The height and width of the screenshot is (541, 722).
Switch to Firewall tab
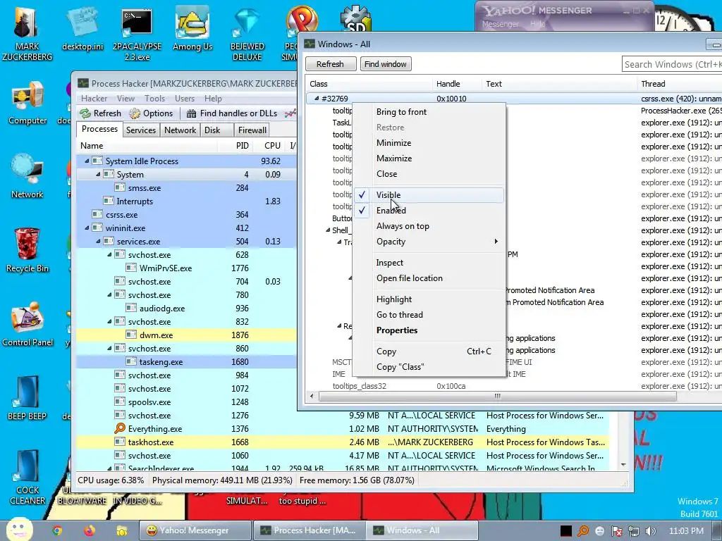252,130
